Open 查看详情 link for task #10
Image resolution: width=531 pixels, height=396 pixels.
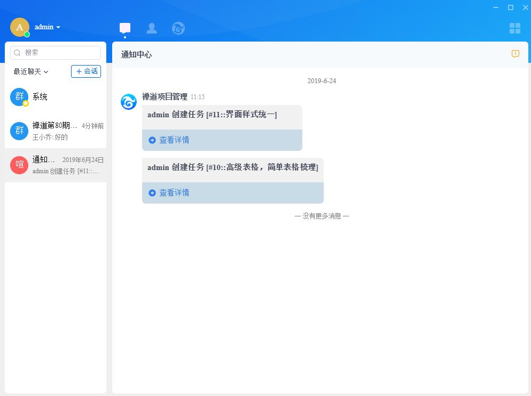pyautogui.click(x=174, y=193)
